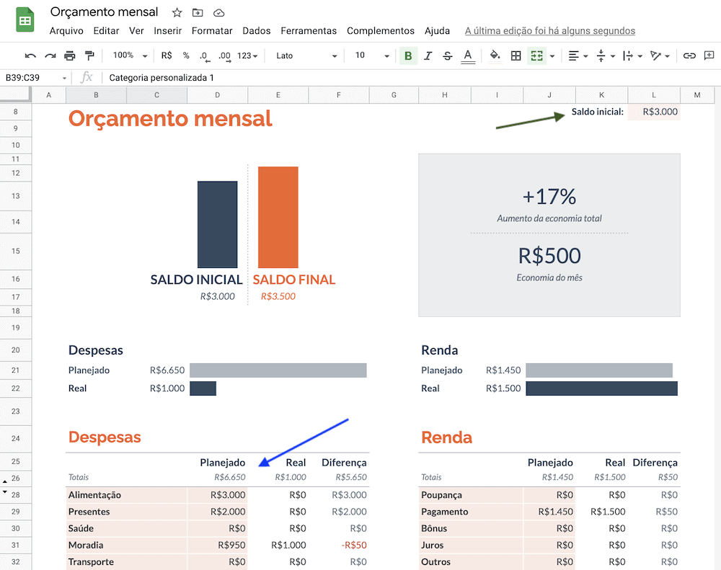Select column L header
The width and height of the screenshot is (721, 570).
pyautogui.click(x=654, y=95)
